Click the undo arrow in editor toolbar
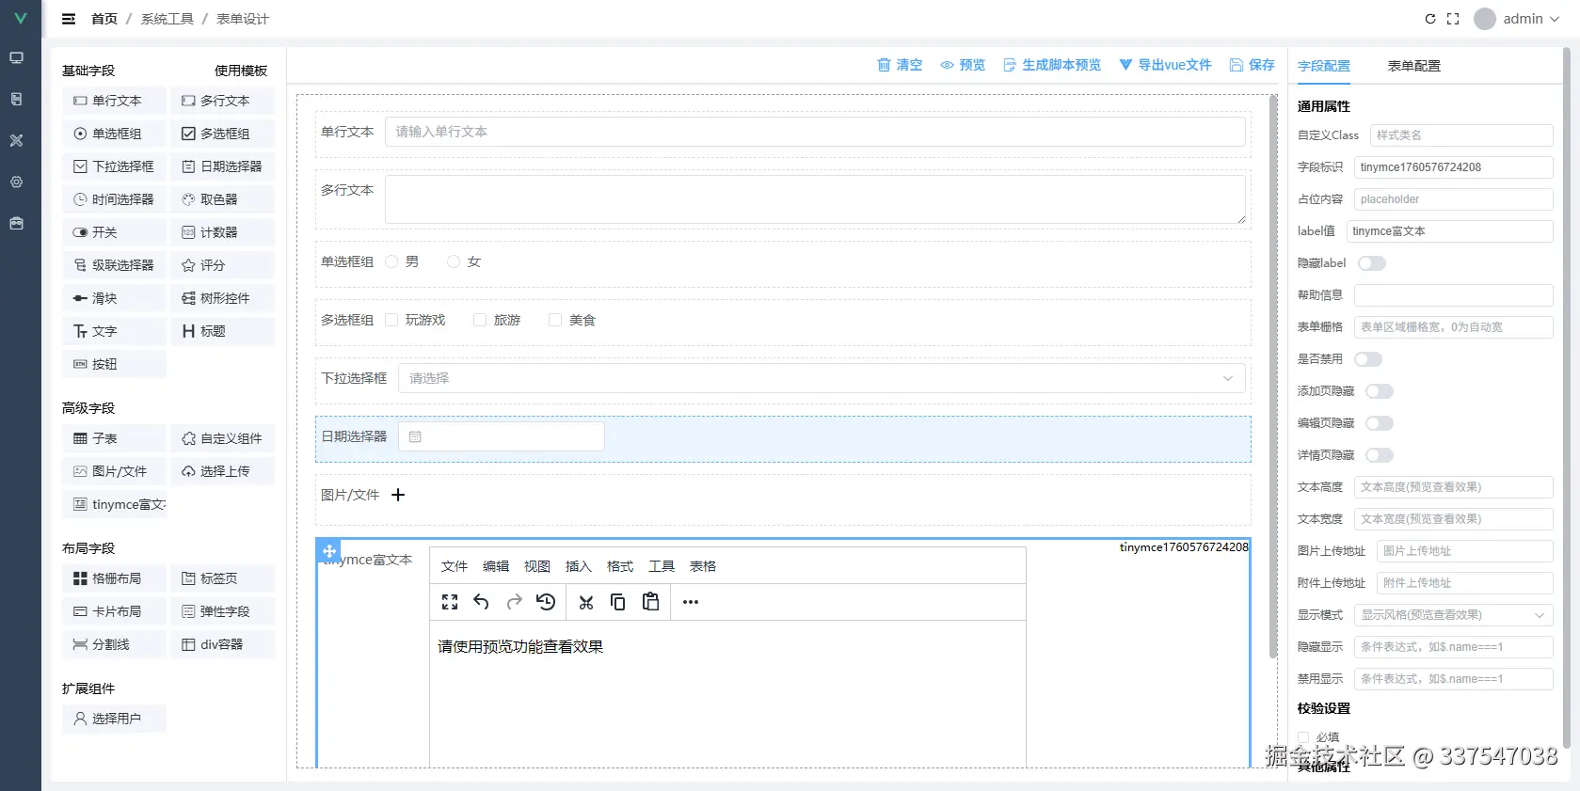The image size is (1580, 791). click(x=481, y=602)
